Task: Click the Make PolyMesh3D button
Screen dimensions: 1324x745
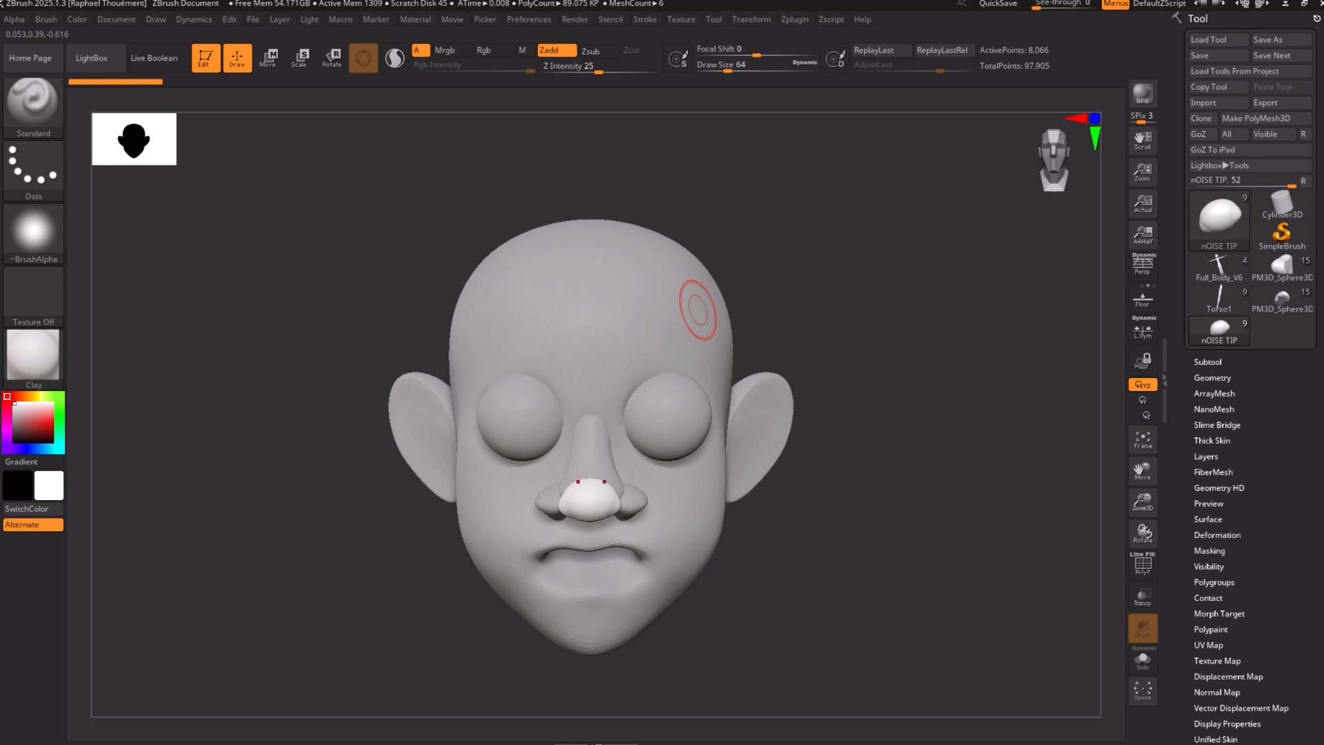Action: pyautogui.click(x=1256, y=119)
